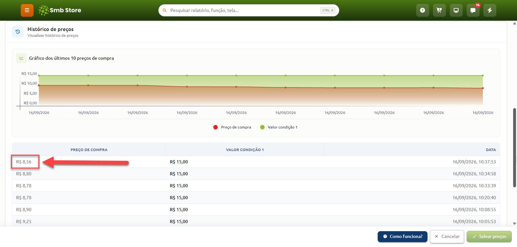
Task: Click the scrollbar down arrow
Action: tap(514, 223)
